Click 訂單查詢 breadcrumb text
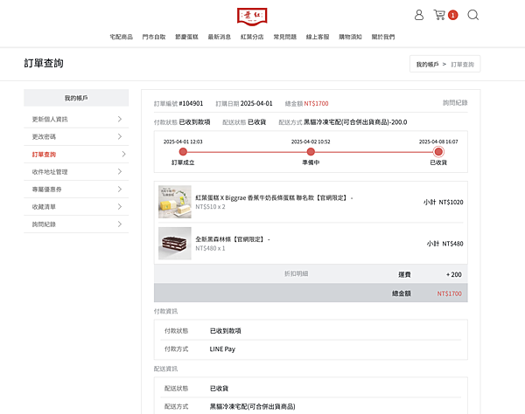Image resolution: width=525 pixels, height=414 pixels. pyautogui.click(x=462, y=64)
